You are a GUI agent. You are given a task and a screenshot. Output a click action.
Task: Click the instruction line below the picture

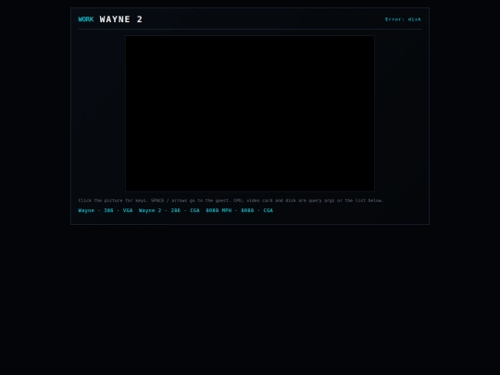(x=231, y=201)
